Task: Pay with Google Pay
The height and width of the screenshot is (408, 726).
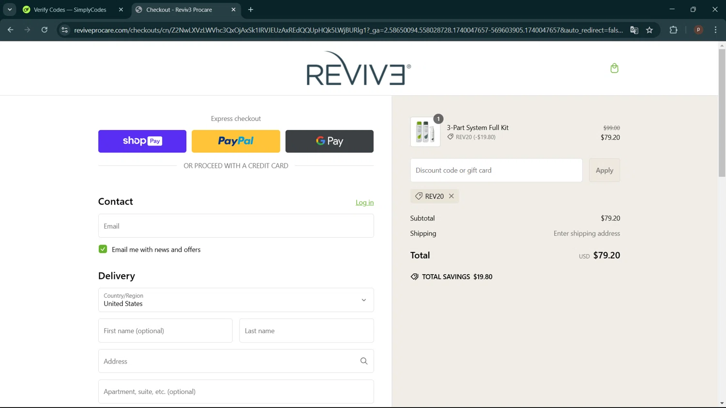Action: click(x=329, y=141)
